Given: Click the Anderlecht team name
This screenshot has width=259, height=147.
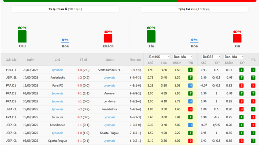Looking at the screenshot, I should click(57, 78).
